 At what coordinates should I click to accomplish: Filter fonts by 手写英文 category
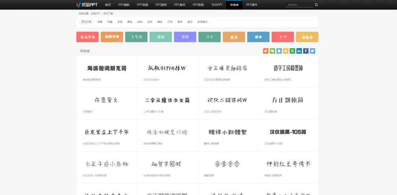(x=202, y=22)
